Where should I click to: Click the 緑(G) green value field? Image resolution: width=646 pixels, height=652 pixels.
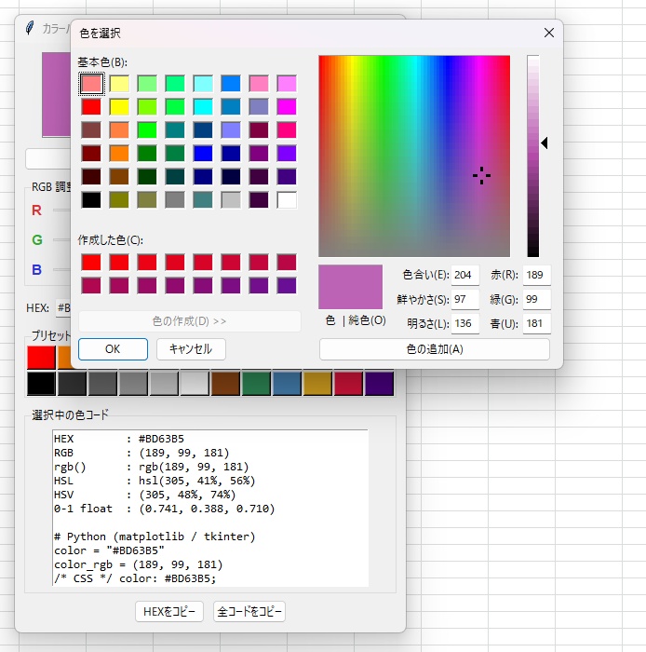(537, 299)
